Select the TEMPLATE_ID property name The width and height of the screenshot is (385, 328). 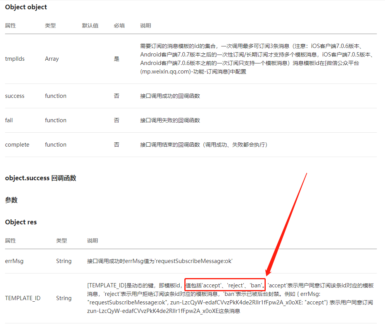pos(22,298)
